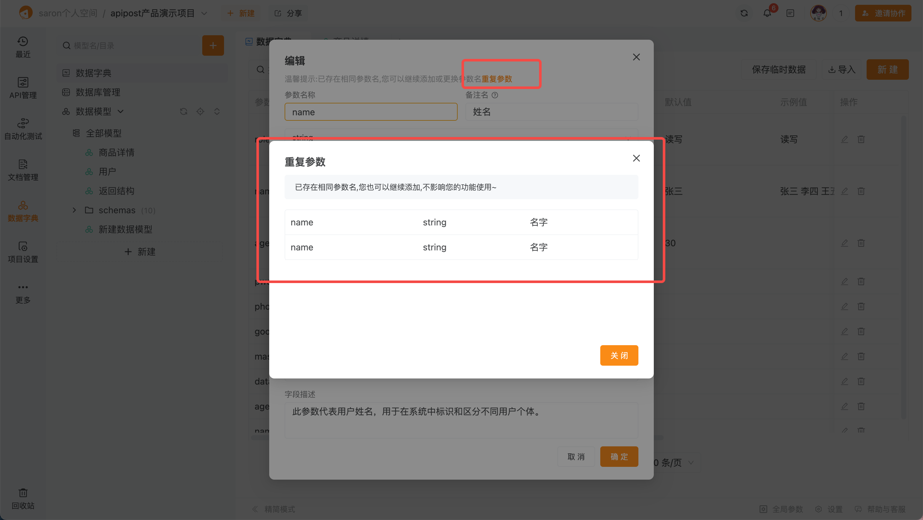This screenshot has height=520, width=923.
Task: Click the orange plus button beside search
Action: (213, 45)
